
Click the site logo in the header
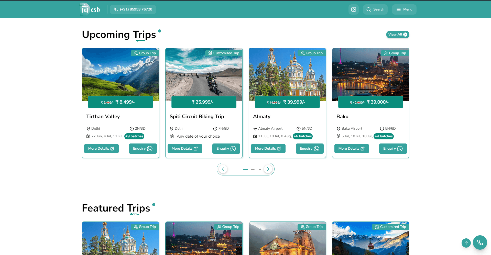coord(90,9)
